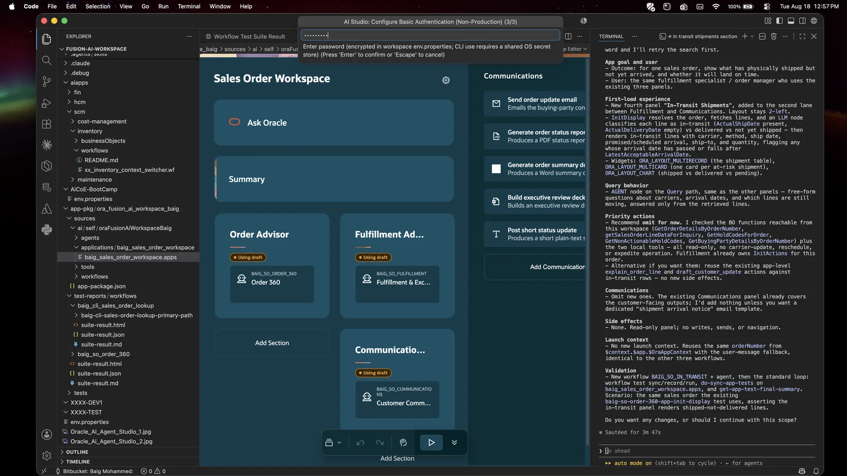Expand the OUTLINE section
Screen dimensions: 847x476
pos(77,452)
